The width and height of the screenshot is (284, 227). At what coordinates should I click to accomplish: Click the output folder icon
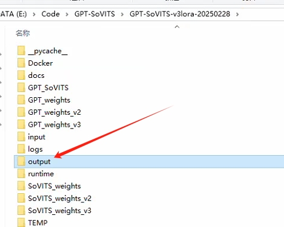click(21, 161)
